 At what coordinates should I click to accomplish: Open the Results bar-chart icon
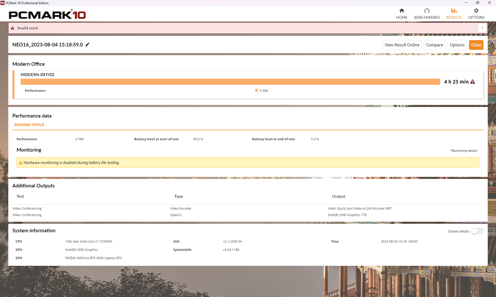coord(454,11)
